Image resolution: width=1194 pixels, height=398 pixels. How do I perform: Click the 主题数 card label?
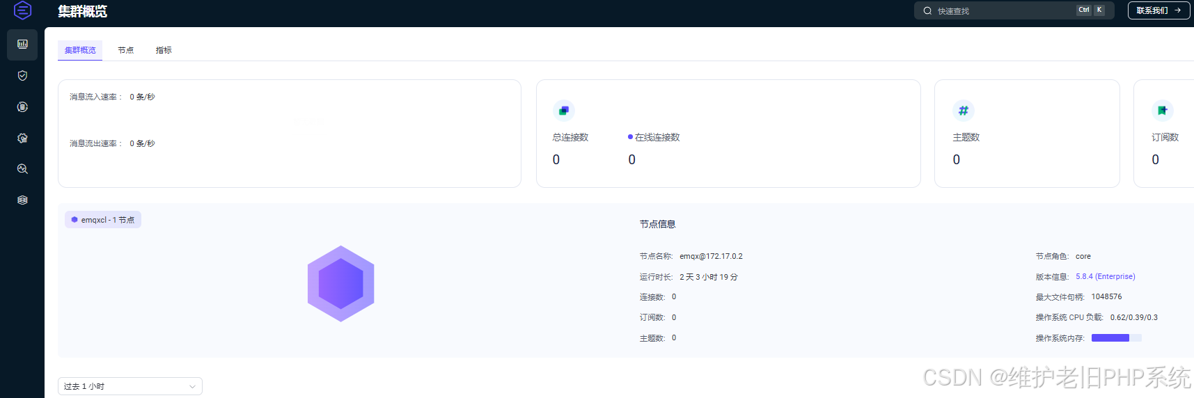tap(966, 137)
